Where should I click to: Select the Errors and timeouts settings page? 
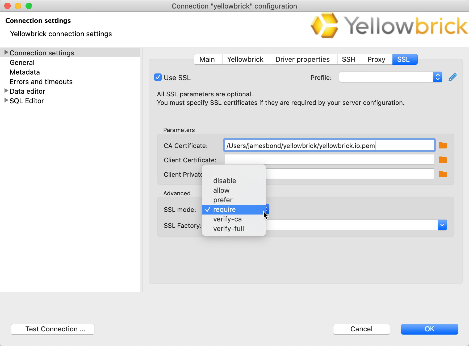pyautogui.click(x=41, y=82)
